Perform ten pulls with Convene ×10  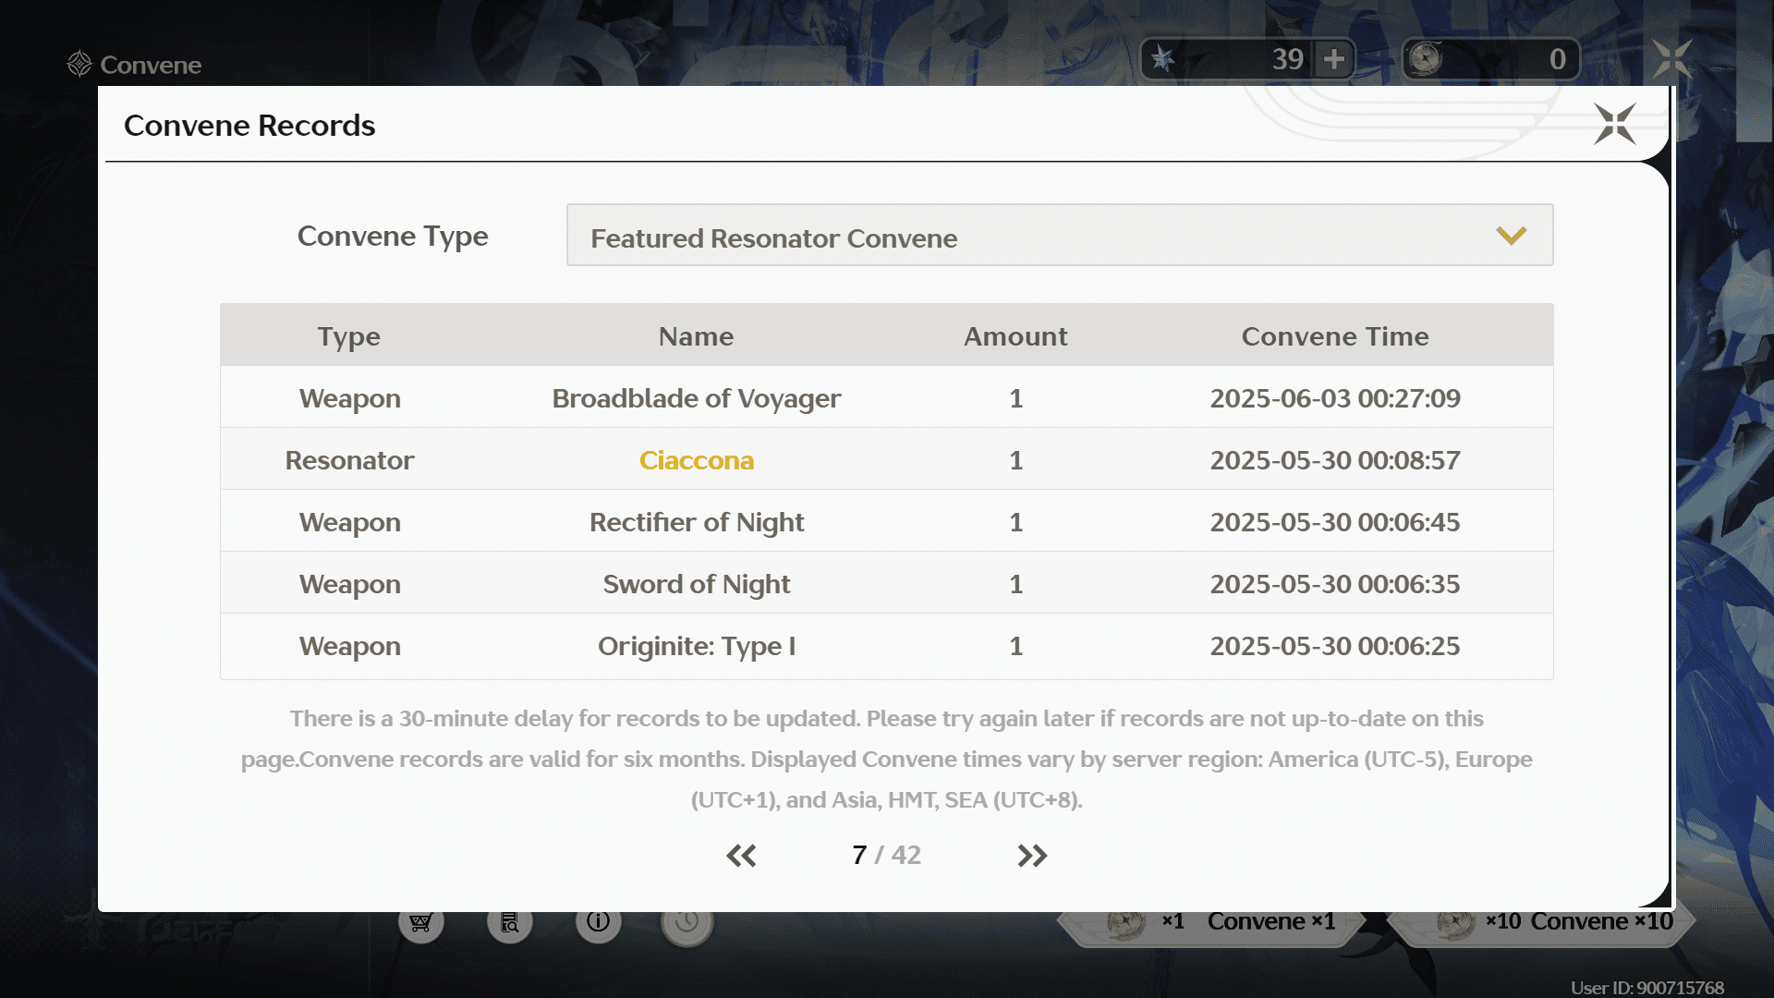tap(1601, 920)
